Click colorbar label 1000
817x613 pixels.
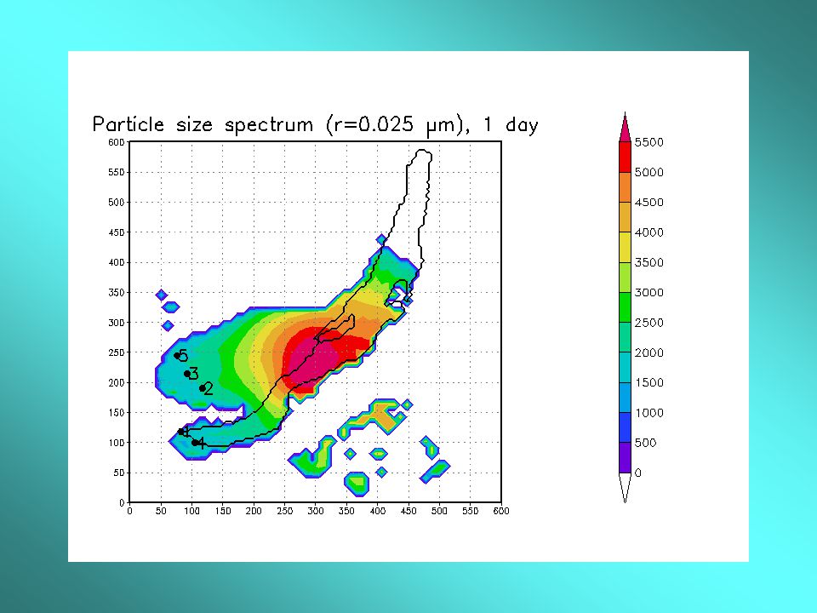(x=648, y=413)
